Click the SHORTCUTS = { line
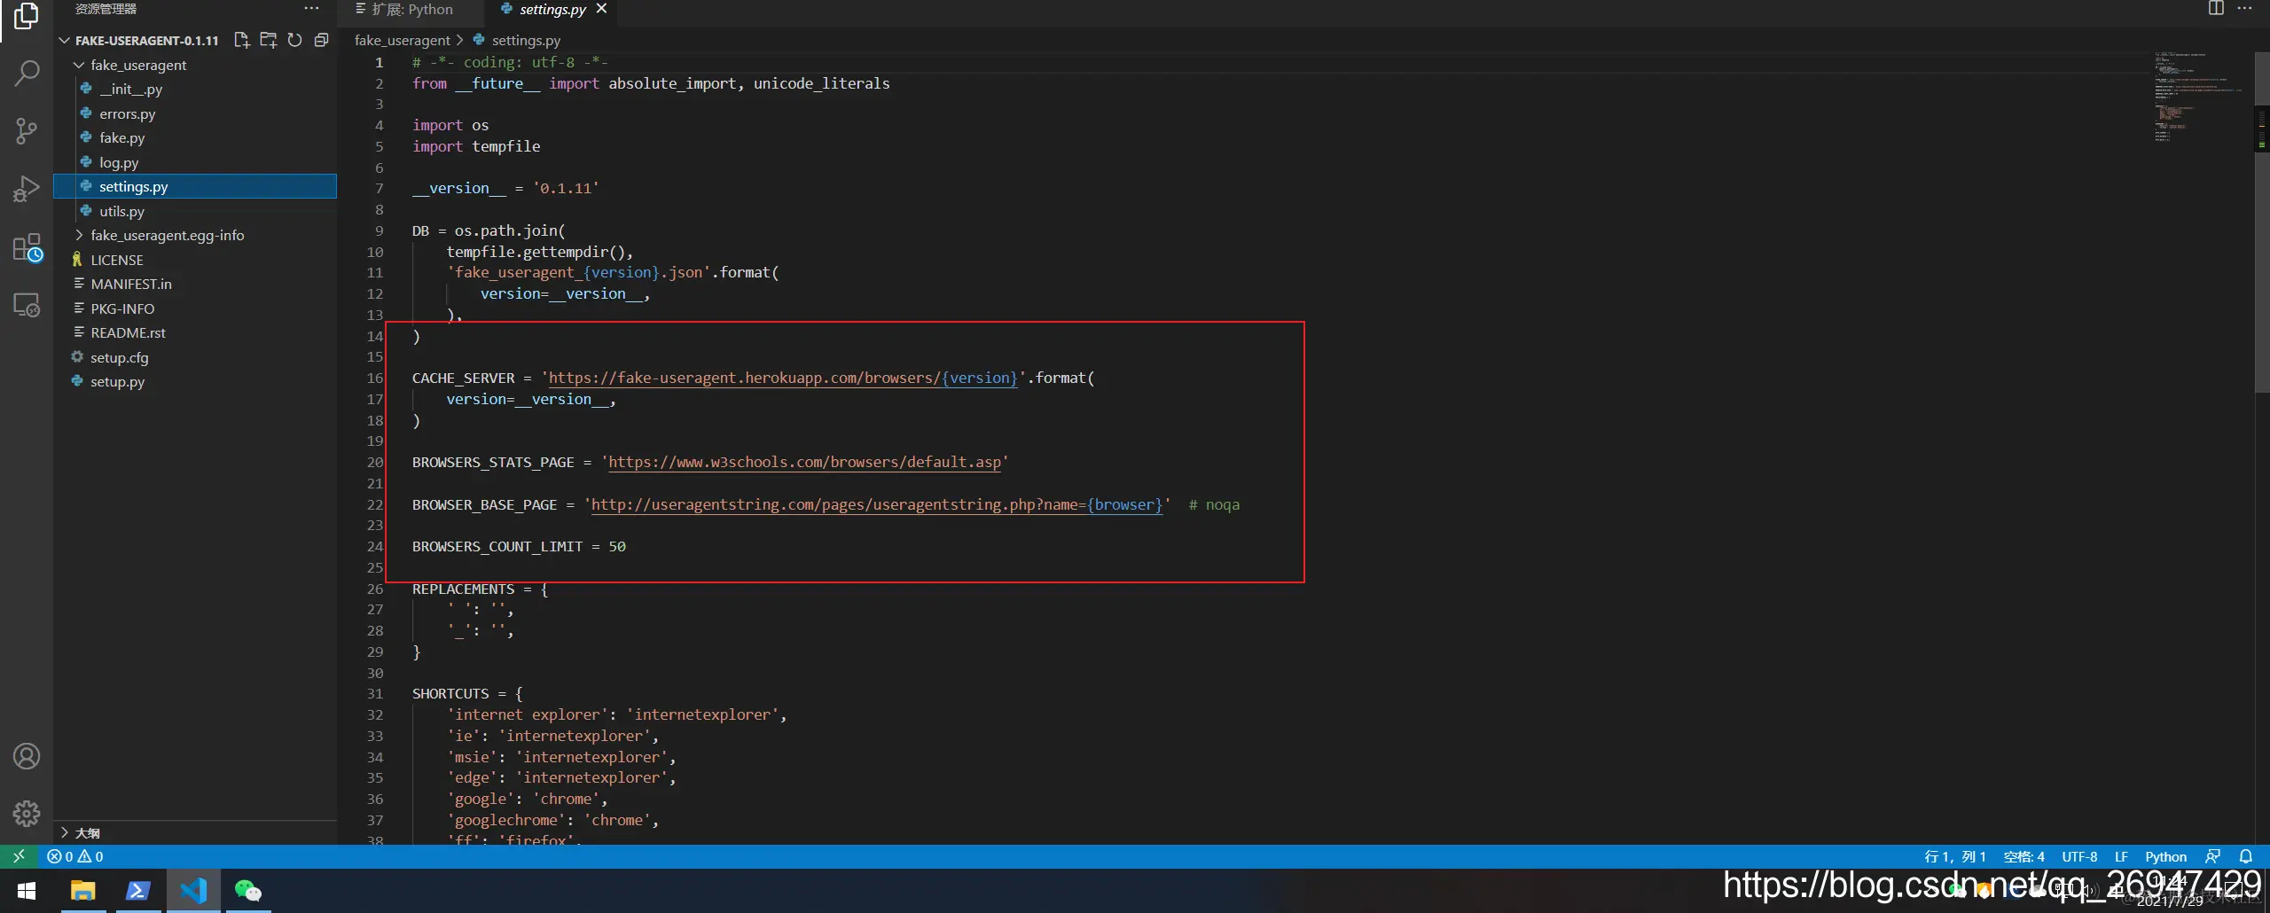The width and height of the screenshot is (2270, 913). click(467, 693)
